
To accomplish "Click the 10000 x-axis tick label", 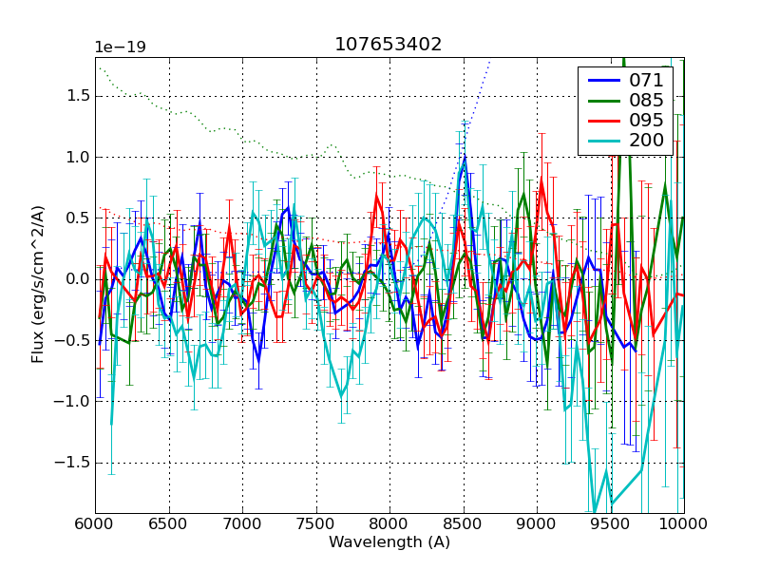I will click(683, 524).
